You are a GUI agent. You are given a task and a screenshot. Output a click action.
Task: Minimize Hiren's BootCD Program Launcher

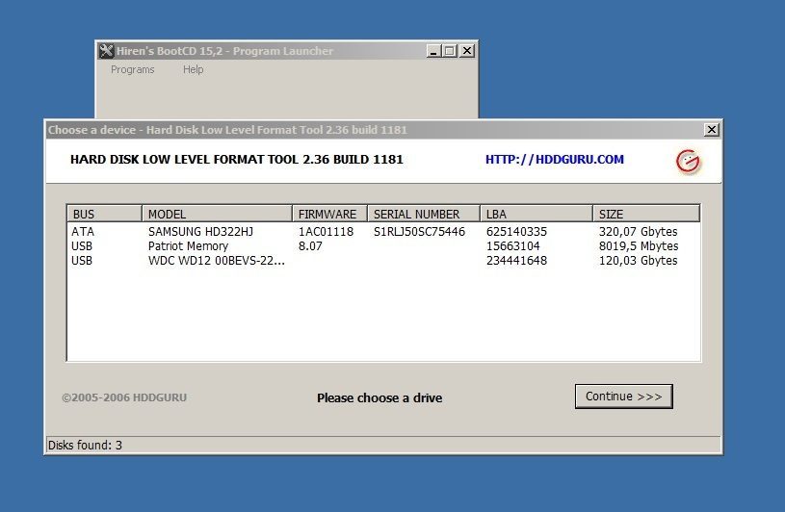(433, 51)
